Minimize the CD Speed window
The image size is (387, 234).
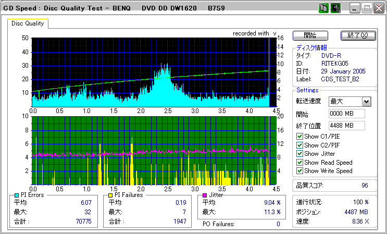click(x=355, y=8)
